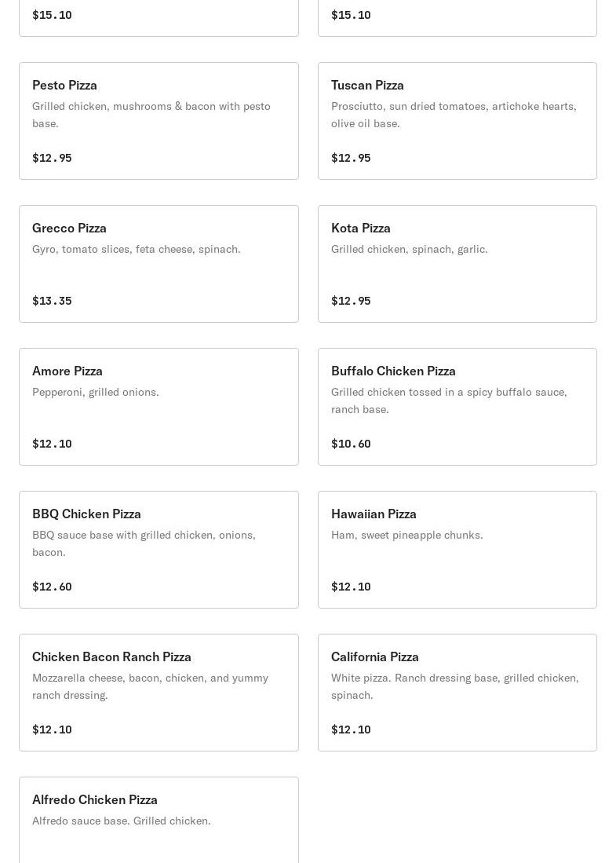The width and height of the screenshot is (616, 863).
Task: Click the $13.35 price on Grecco Pizza
Action: 52,301
